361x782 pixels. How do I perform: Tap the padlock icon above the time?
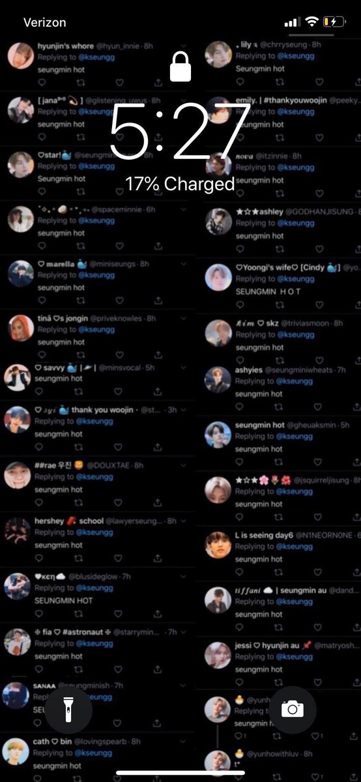click(x=180, y=66)
